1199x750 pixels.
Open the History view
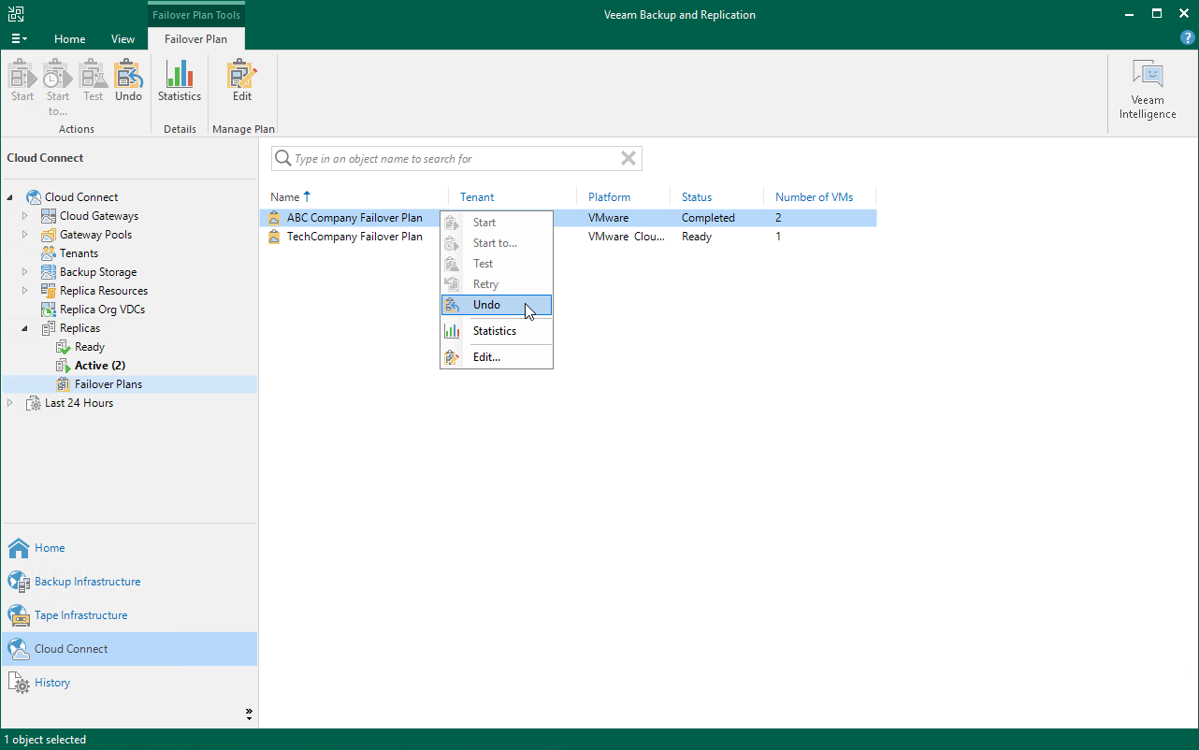(x=51, y=683)
